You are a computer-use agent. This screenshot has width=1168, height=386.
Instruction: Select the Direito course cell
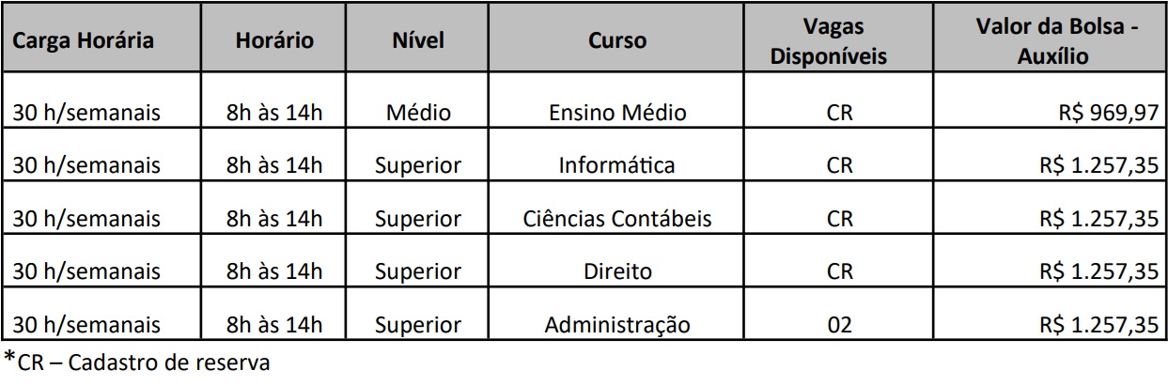(617, 272)
